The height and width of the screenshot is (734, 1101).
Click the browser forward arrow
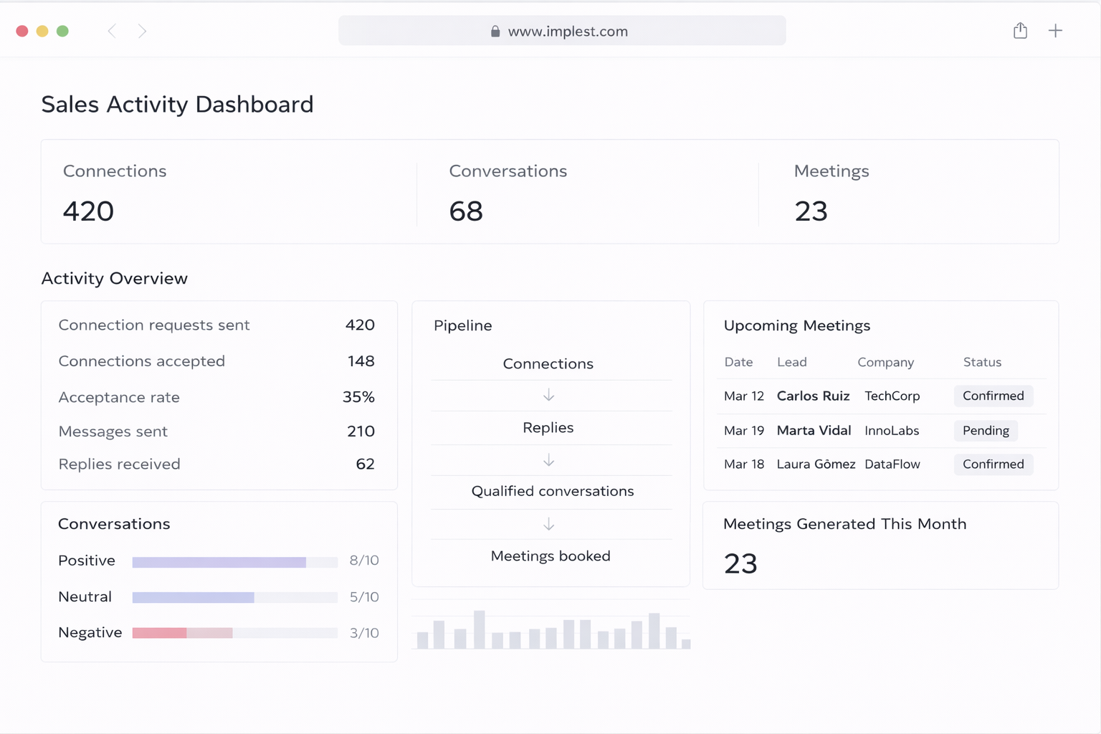142,31
